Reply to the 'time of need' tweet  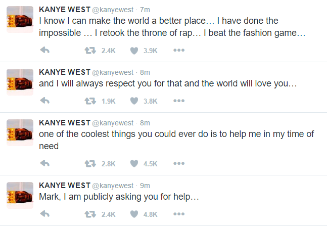44,163
